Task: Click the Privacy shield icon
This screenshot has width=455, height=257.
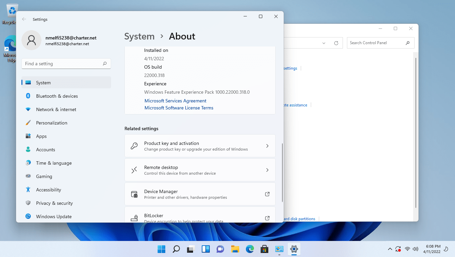Action: point(28,203)
